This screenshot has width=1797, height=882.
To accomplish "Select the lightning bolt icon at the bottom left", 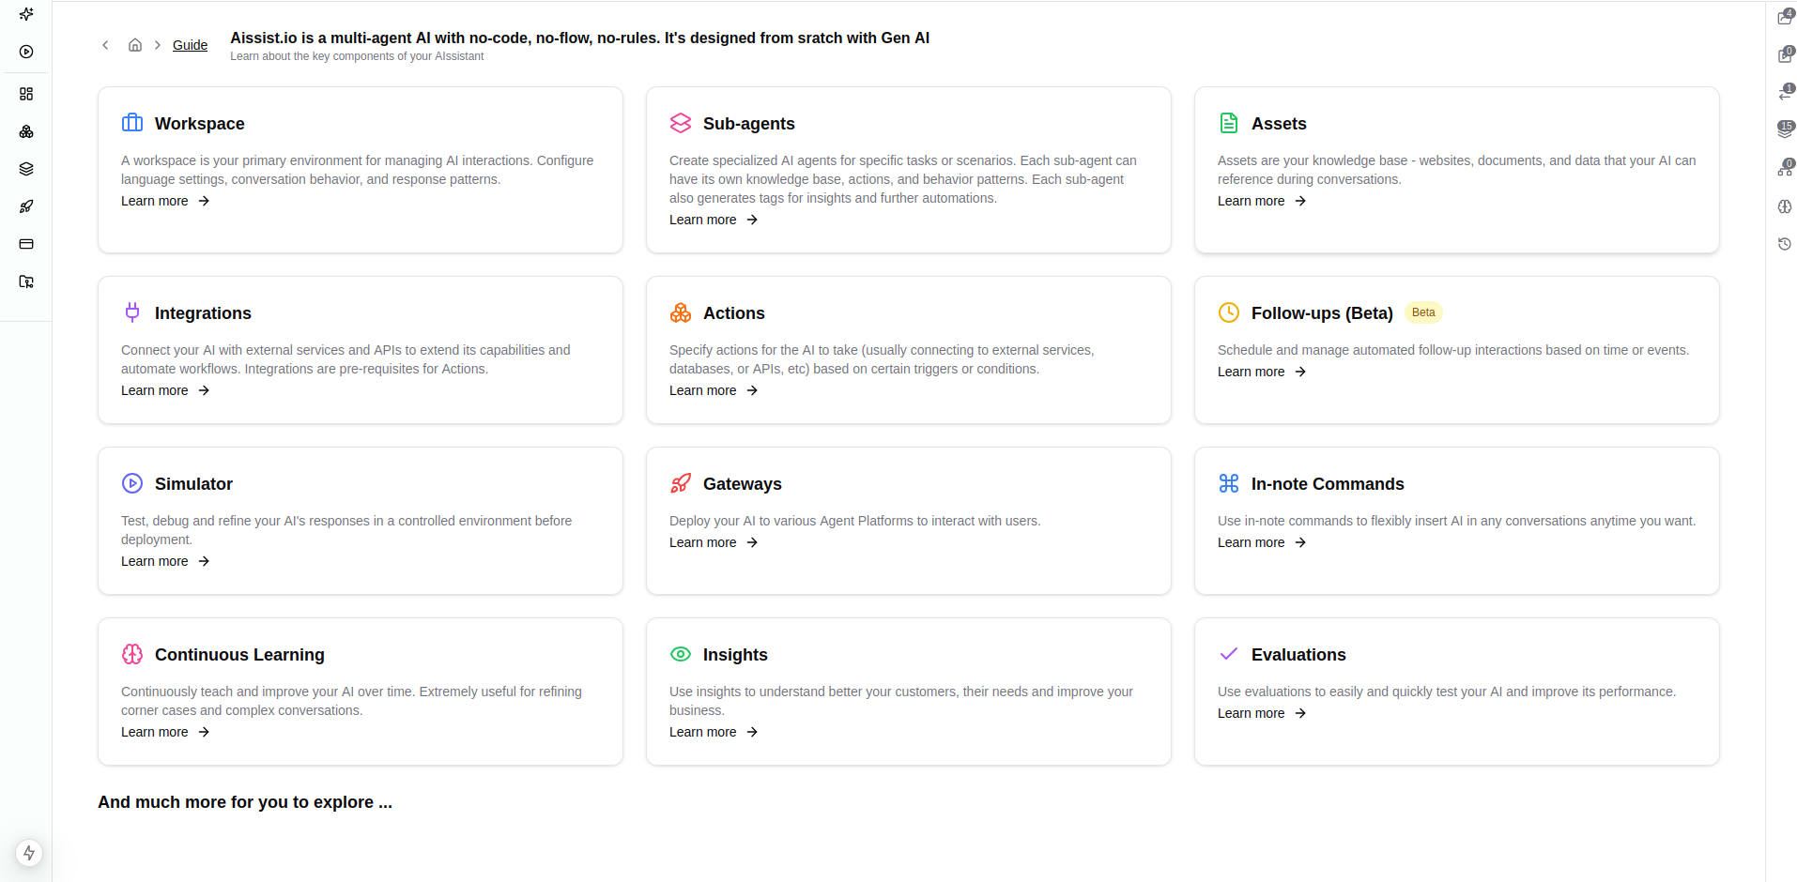I will pos(29,853).
